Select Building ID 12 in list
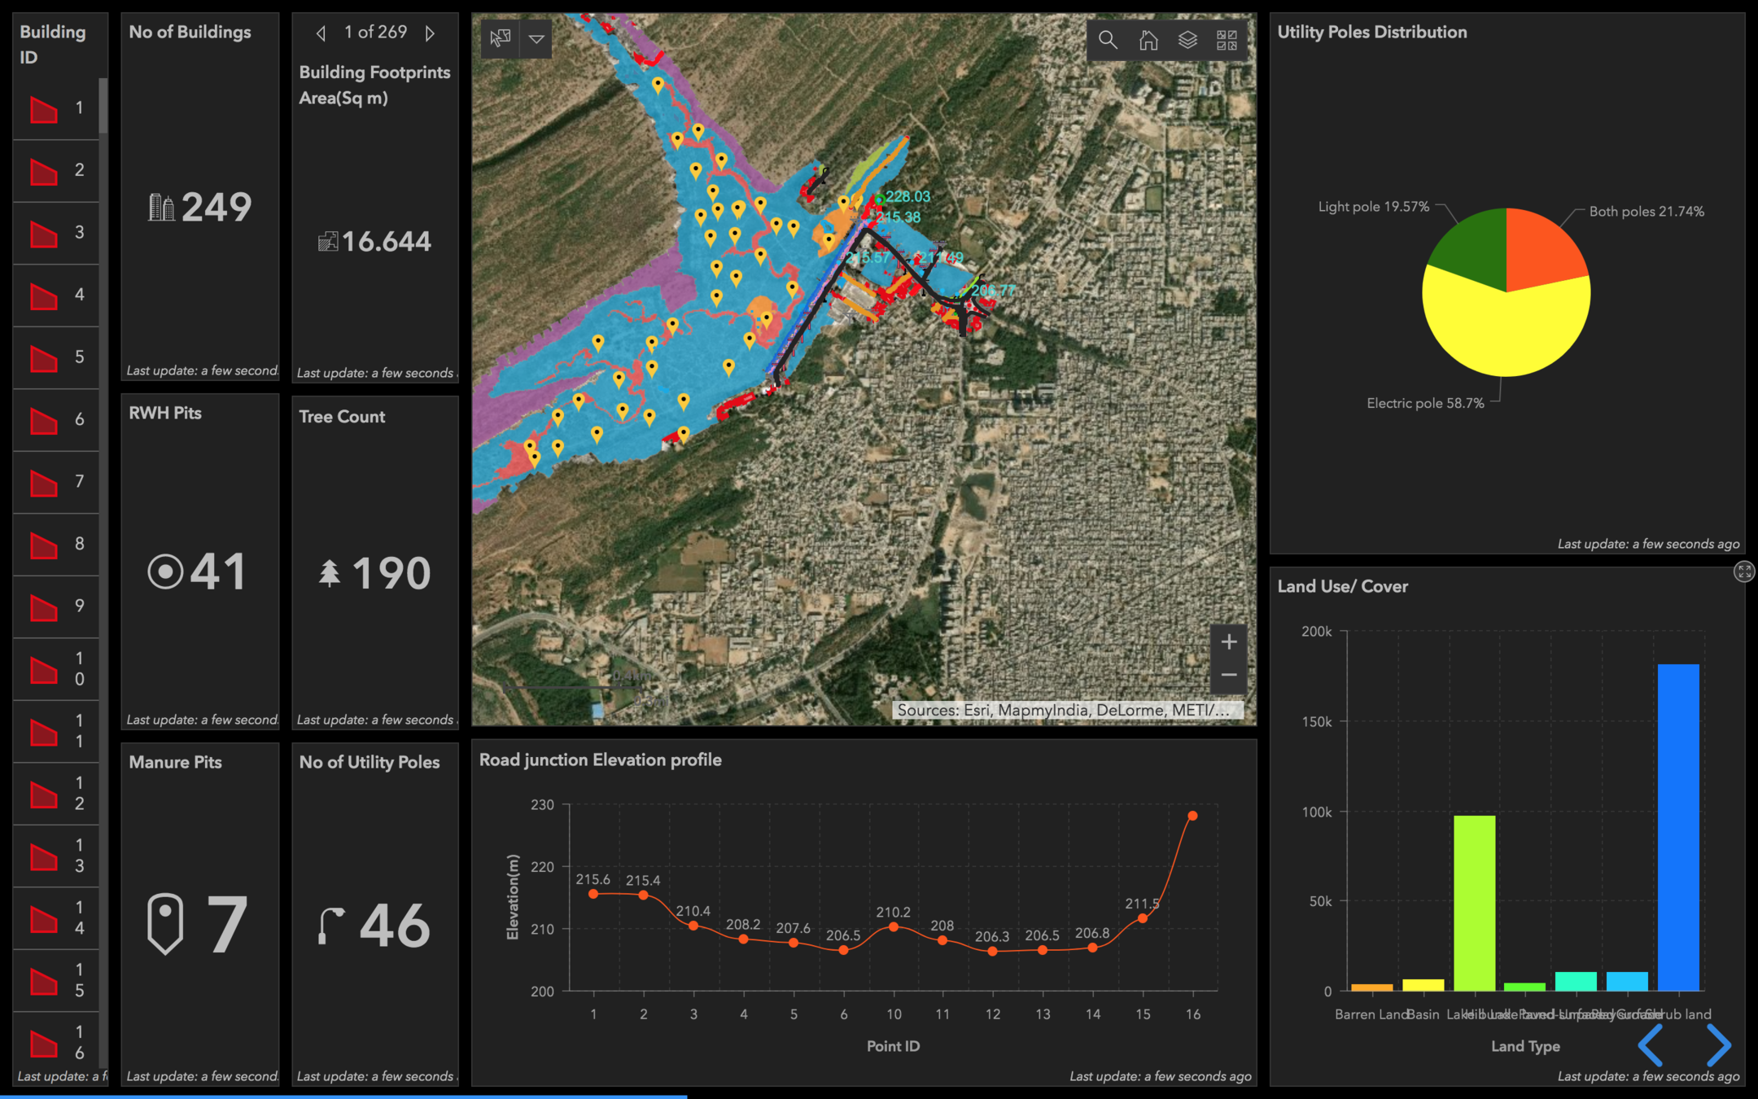Image resolution: width=1758 pixels, height=1099 pixels. pyautogui.click(x=55, y=793)
